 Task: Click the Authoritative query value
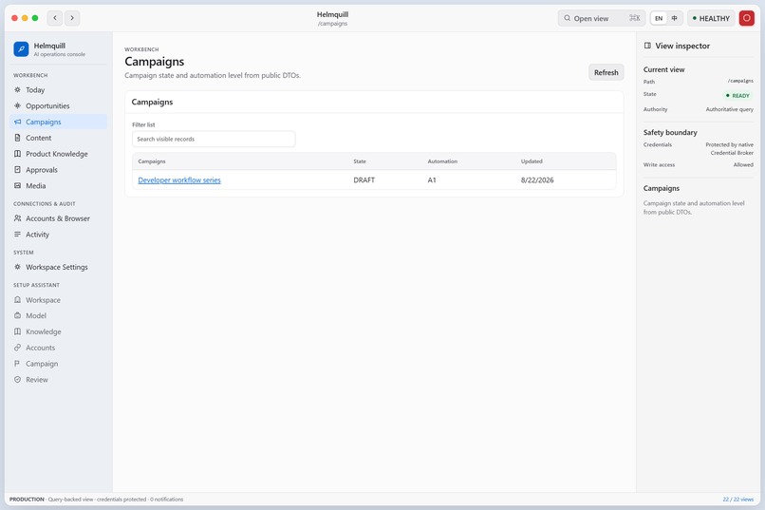click(729, 109)
